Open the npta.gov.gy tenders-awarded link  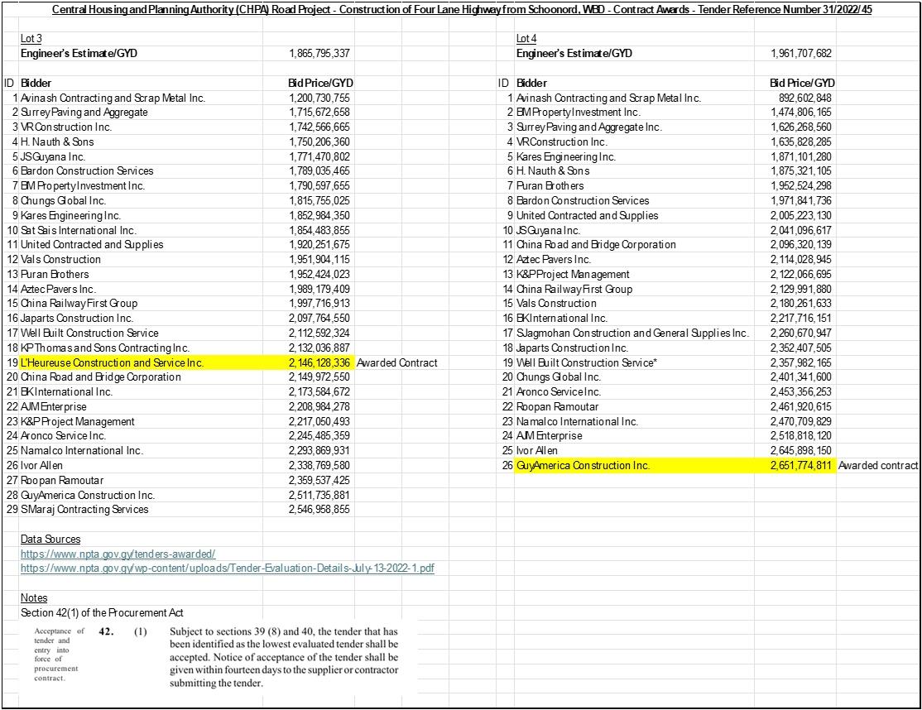(118, 554)
